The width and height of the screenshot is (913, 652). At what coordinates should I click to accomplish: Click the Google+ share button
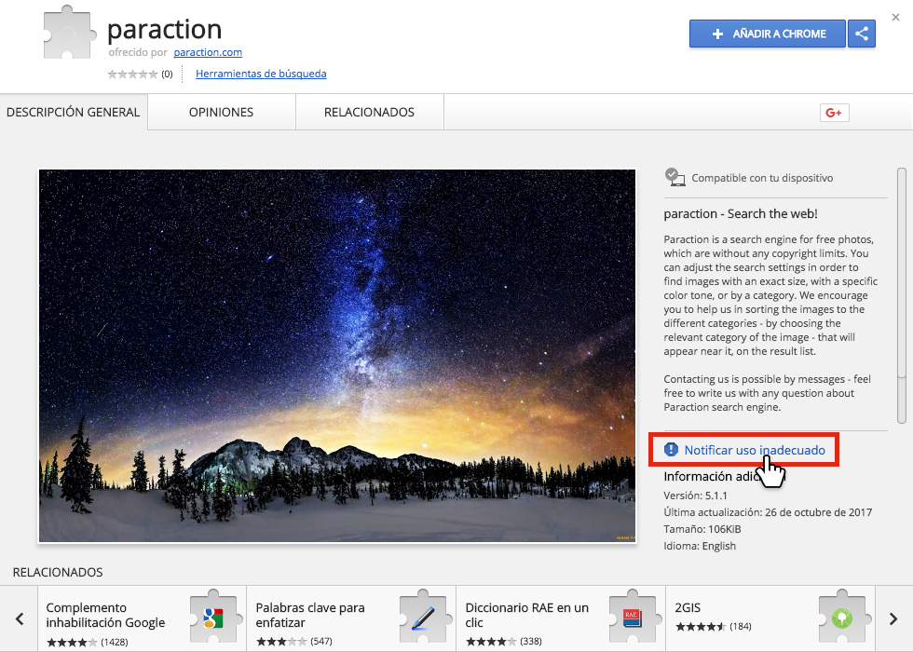[834, 113]
